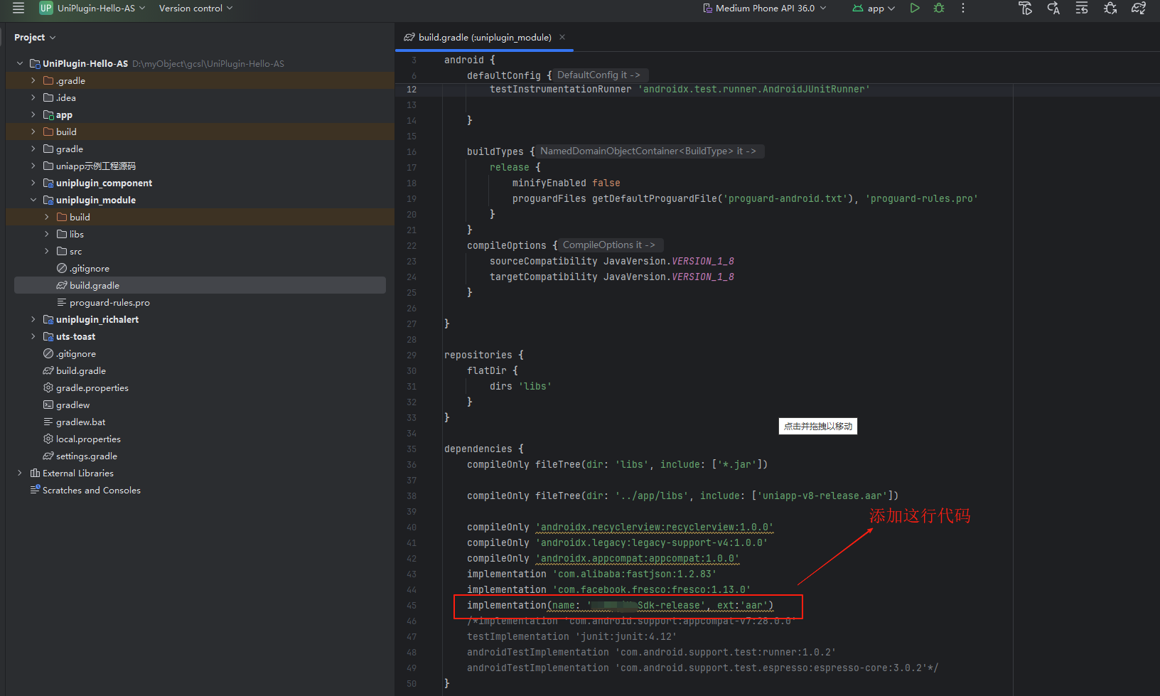
Task: Select build.gradle under uniplugin_module
Action: pyautogui.click(x=200, y=285)
